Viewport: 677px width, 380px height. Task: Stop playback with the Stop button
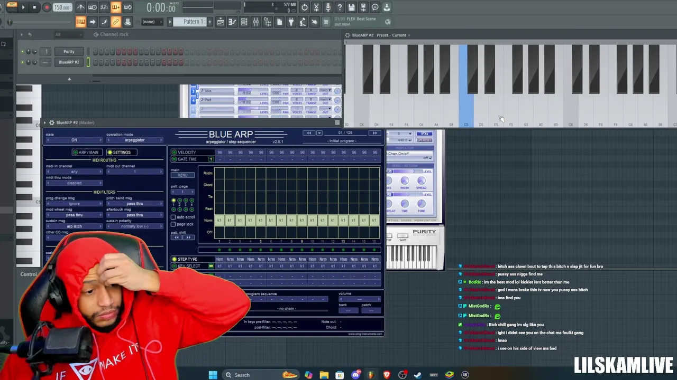tap(34, 7)
